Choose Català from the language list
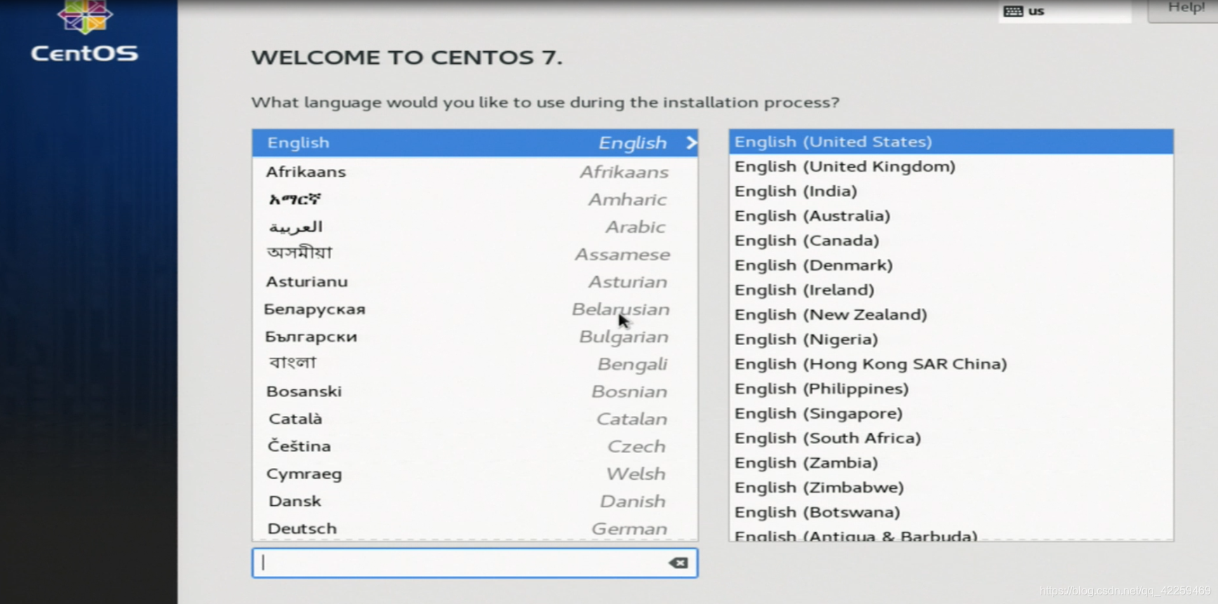This screenshot has width=1218, height=604. pyautogui.click(x=475, y=418)
